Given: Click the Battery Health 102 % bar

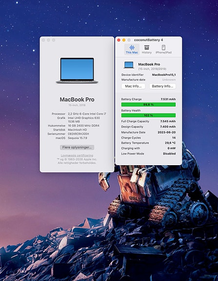Looking at the screenshot, I should (148, 115).
